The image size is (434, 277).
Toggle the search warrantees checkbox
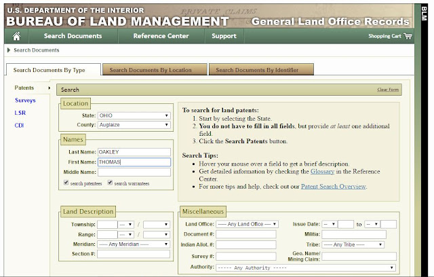click(x=110, y=182)
